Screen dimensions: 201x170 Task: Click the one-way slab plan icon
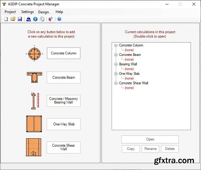pyautogui.click(x=34, y=124)
